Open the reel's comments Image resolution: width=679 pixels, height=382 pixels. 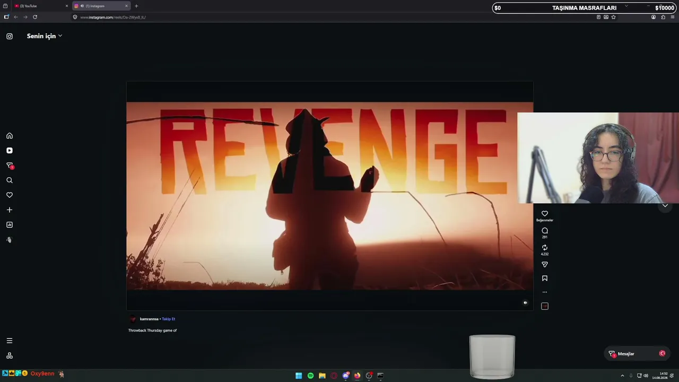tap(545, 231)
